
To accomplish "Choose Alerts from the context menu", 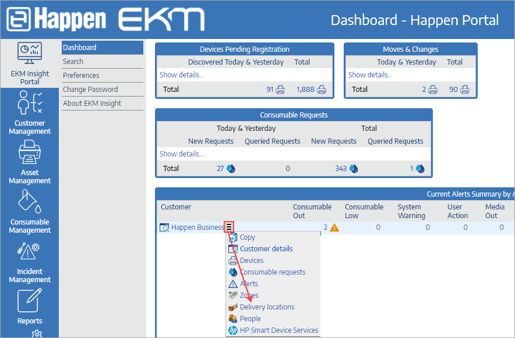I will coord(249,284).
